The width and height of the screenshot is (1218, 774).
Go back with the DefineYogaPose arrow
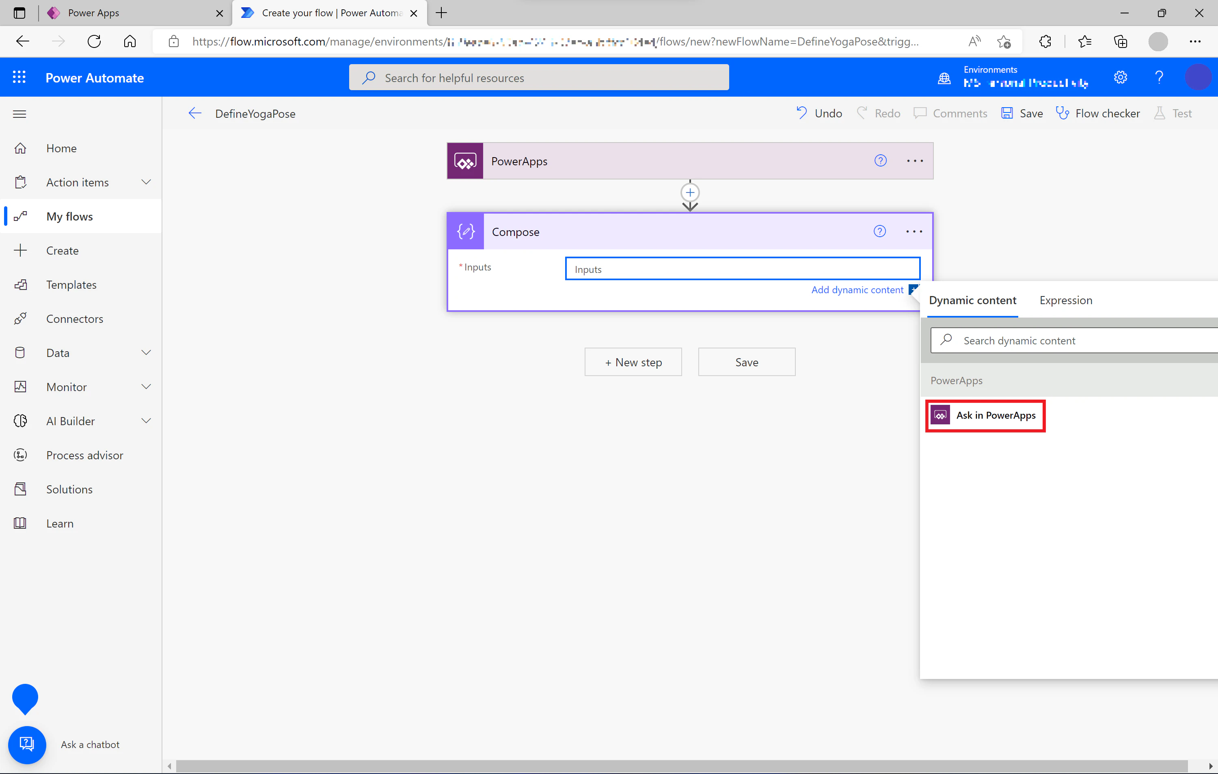click(x=195, y=113)
